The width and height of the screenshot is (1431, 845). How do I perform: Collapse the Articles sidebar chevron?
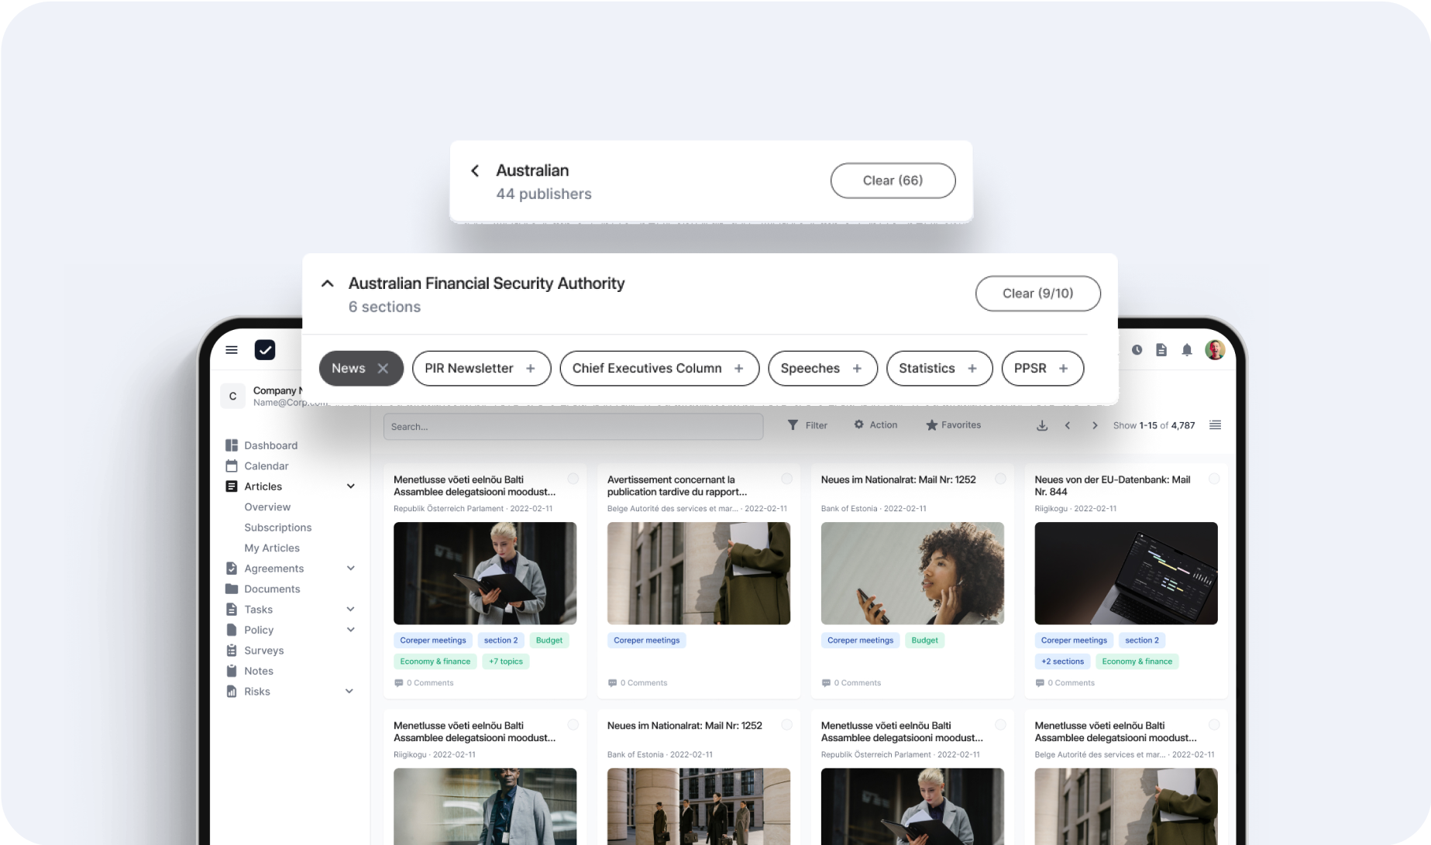coord(351,486)
